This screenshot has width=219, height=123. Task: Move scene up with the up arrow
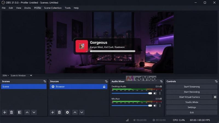pos(27,112)
